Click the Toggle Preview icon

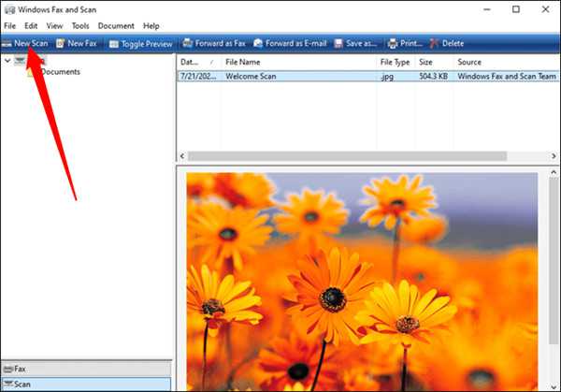click(113, 44)
